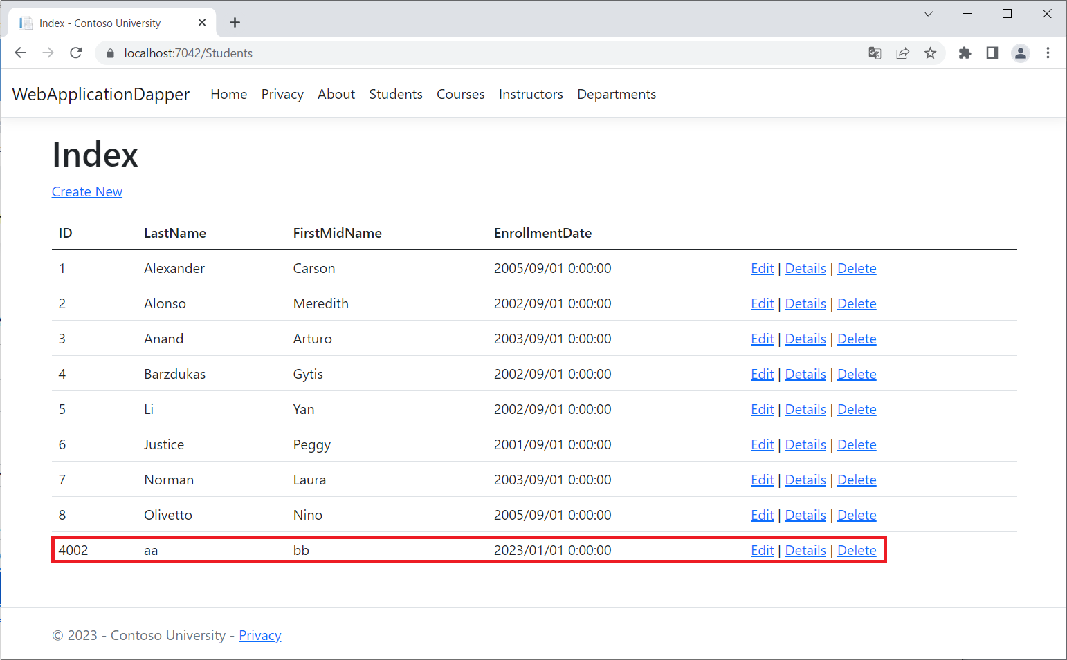The height and width of the screenshot is (660, 1067).
Task: Open Chrome's three-dot menu
Action: tap(1048, 53)
